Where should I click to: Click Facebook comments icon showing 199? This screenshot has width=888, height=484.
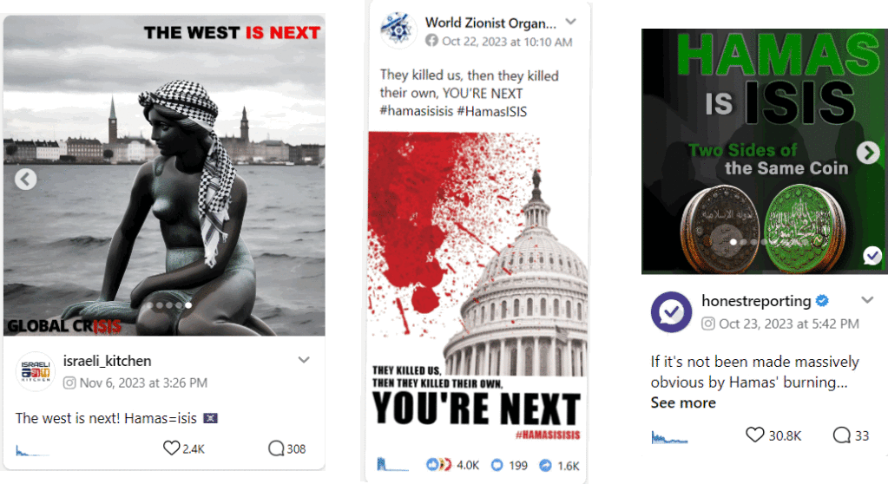[497, 465]
